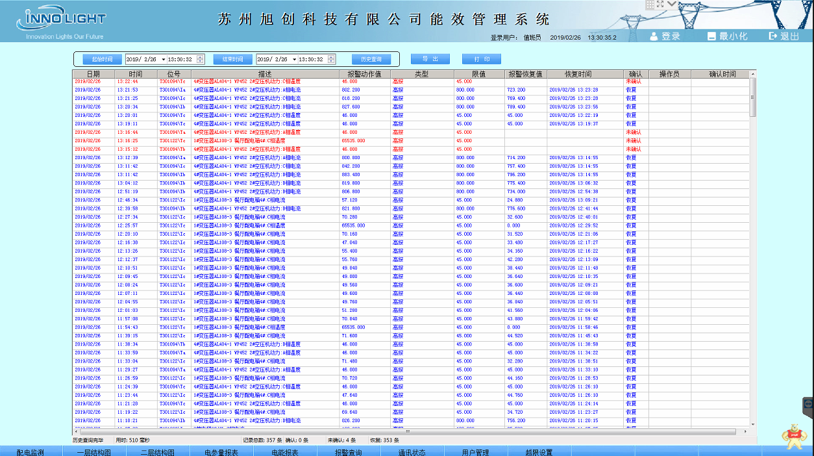Click the 登录 login user icon
Viewport: 814px width, 456px height.
(x=654, y=36)
